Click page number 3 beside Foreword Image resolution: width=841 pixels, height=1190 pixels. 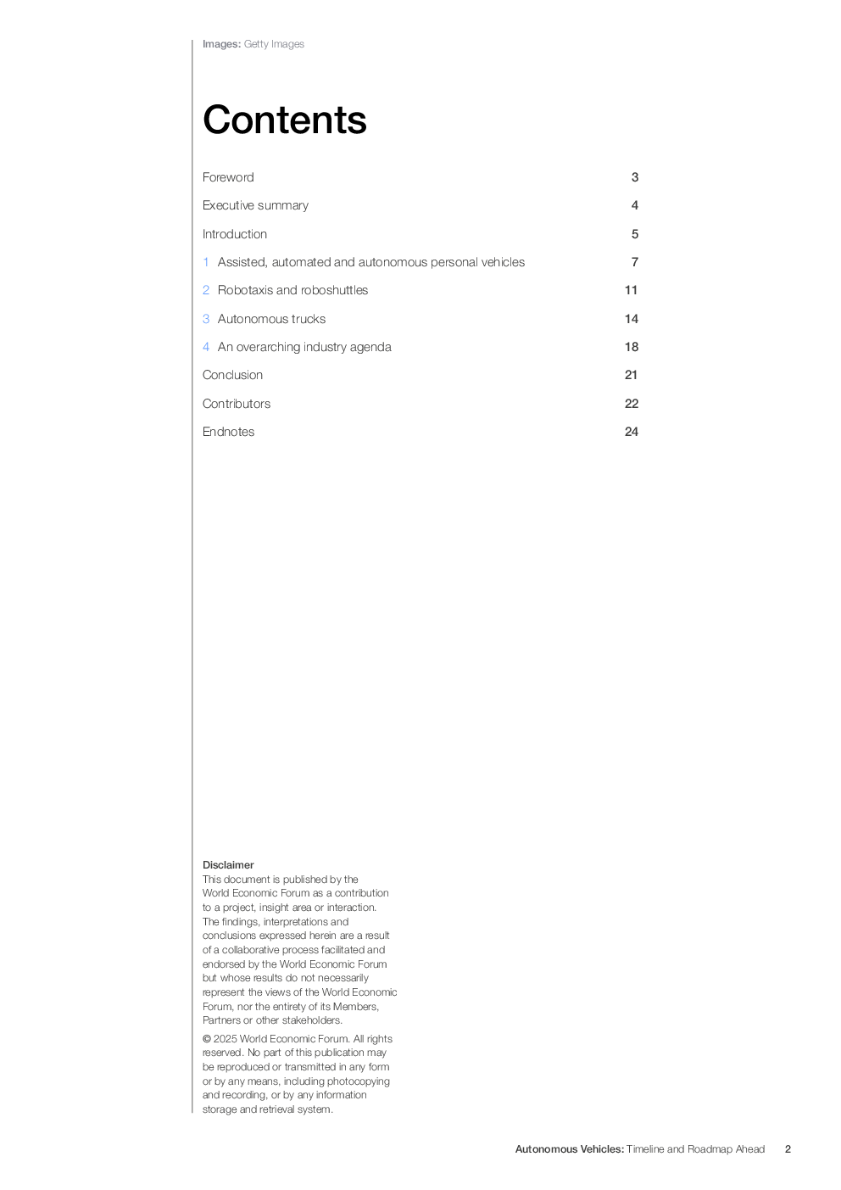coord(635,177)
